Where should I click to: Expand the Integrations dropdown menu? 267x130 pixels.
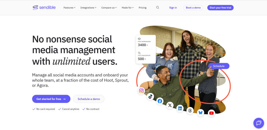click(88, 8)
